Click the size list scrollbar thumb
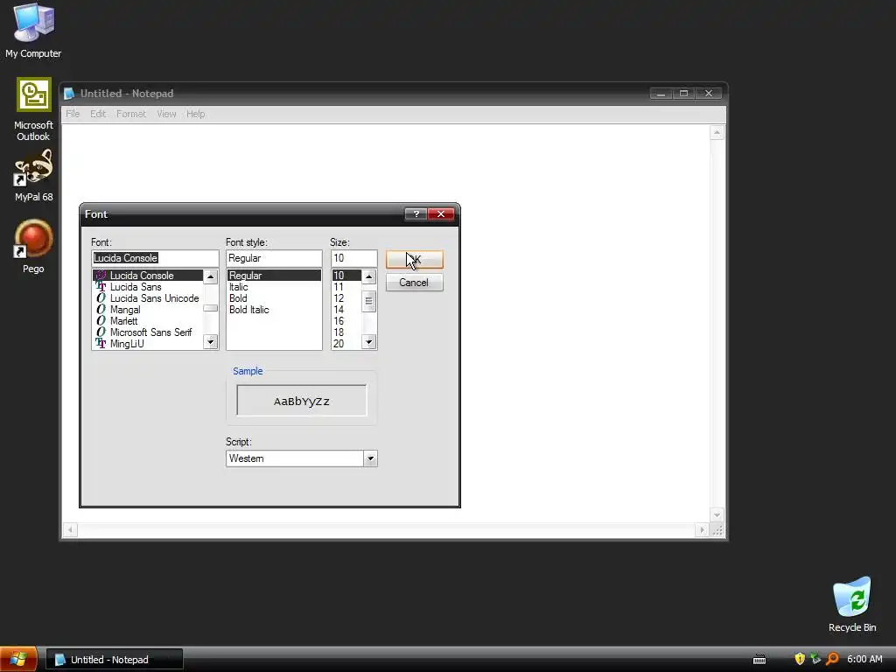The image size is (896, 672). 368,301
